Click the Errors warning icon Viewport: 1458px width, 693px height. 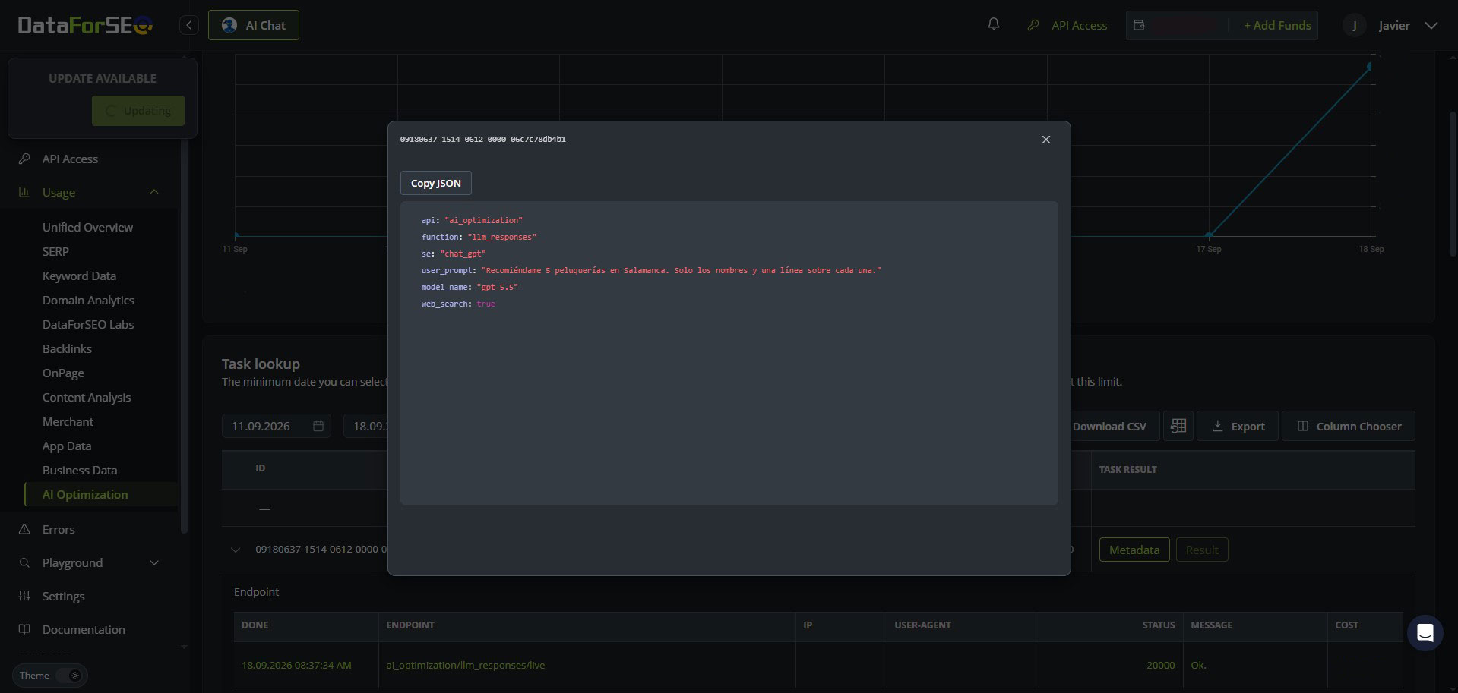[24, 529]
